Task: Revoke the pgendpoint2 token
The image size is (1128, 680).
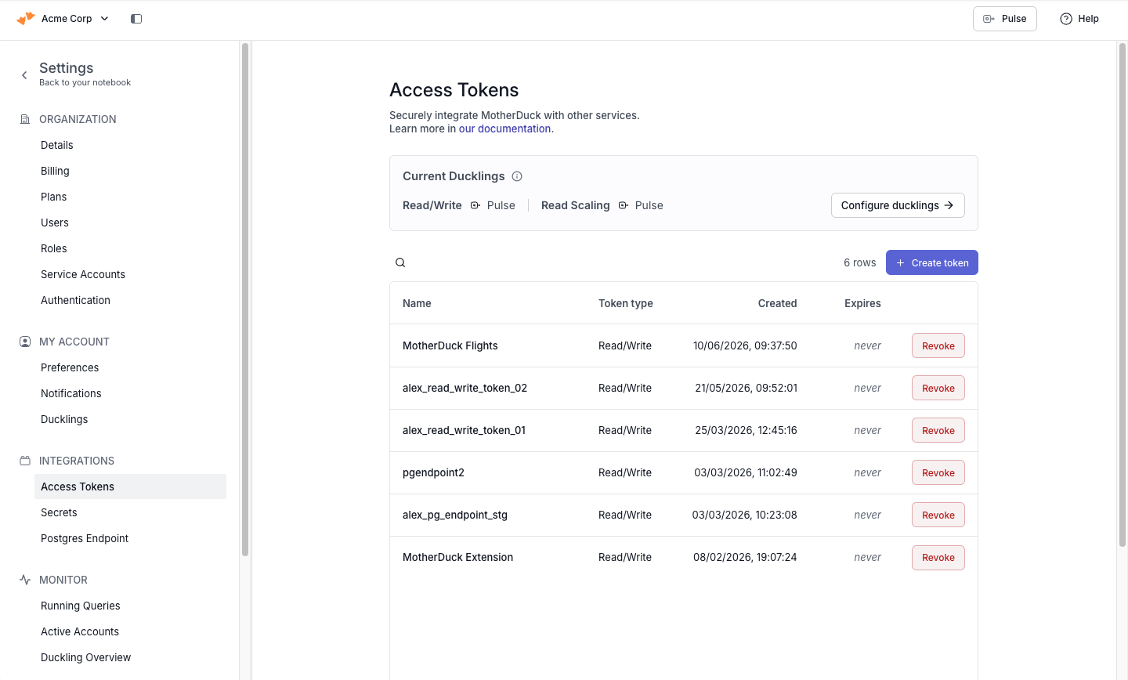Action: click(938, 472)
